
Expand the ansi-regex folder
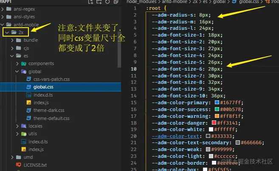[x=3, y=9]
